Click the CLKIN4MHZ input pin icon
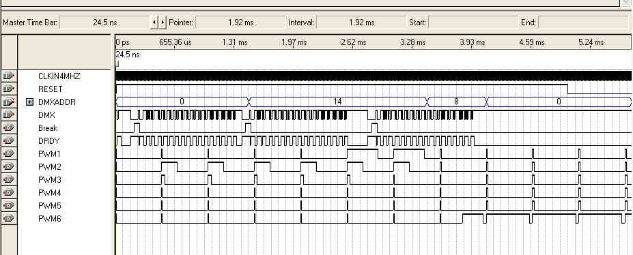The width and height of the screenshot is (633, 255). tap(9, 76)
